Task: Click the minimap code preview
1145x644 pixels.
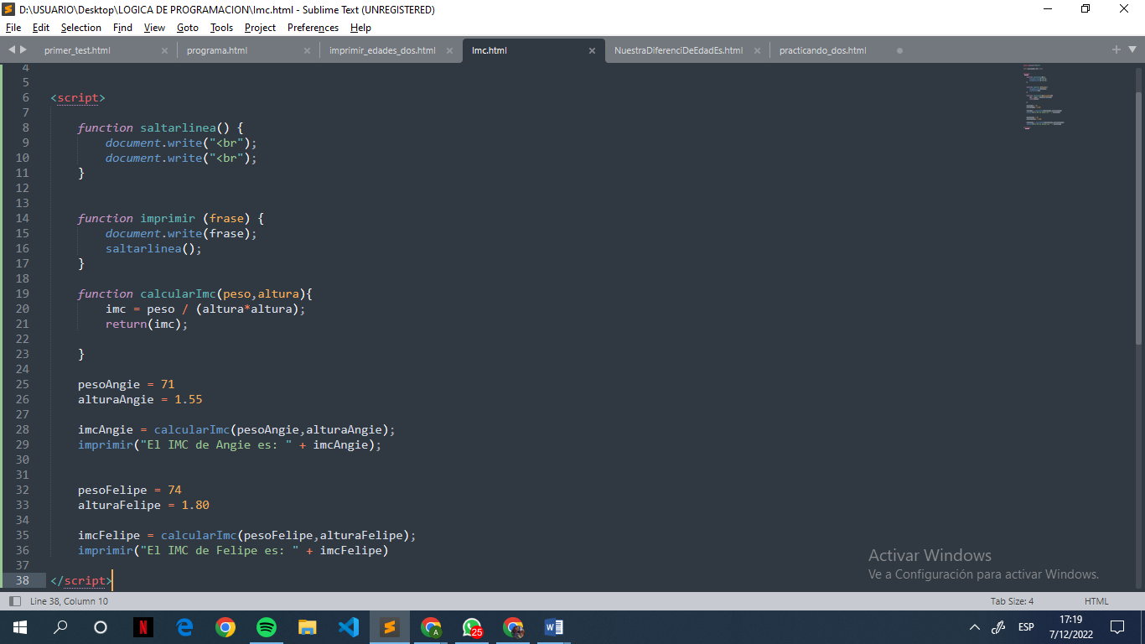Action: tap(1044, 96)
